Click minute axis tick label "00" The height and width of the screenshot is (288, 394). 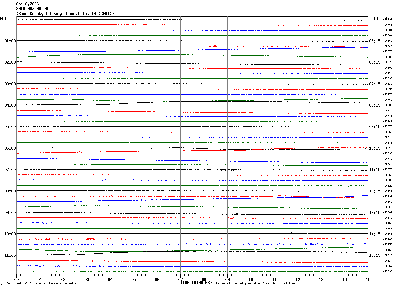pyautogui.click(x=16, y=279)
